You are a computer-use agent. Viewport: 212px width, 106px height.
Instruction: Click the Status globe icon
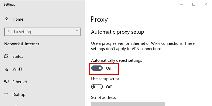(x=6, y=56)
